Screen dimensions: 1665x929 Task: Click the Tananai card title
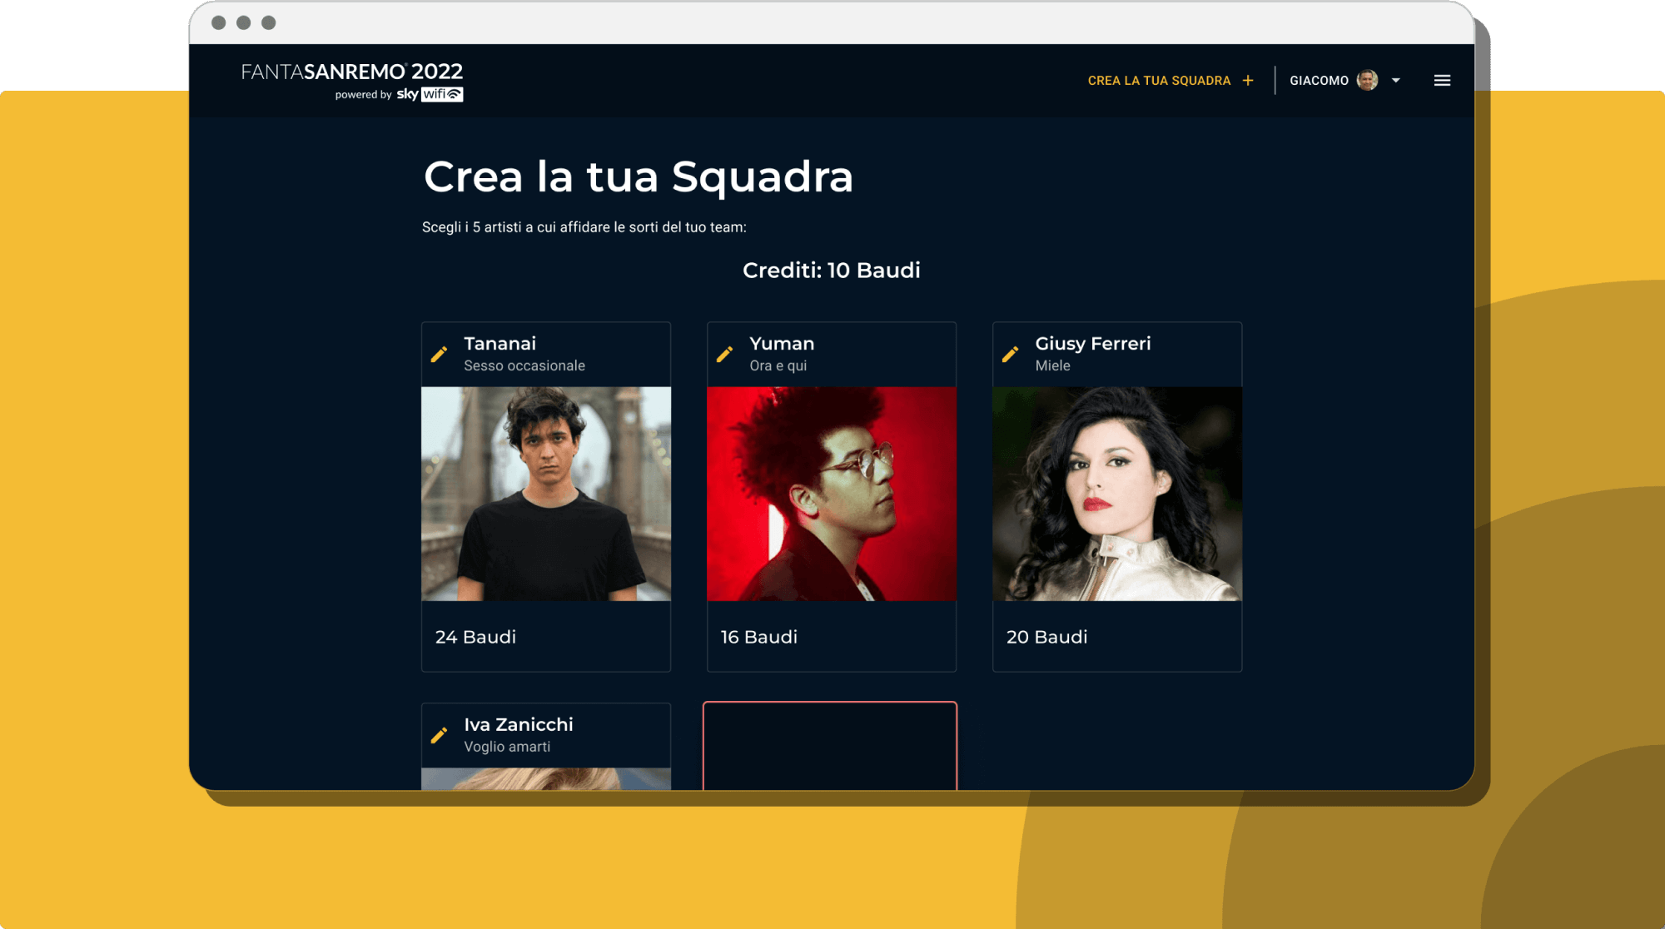499,344
